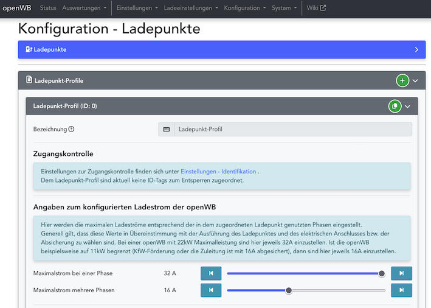Click the Zugangskontrolle heading
This screenshot has height=308, width=431.
pyautogui.click(x=63, y=153)
